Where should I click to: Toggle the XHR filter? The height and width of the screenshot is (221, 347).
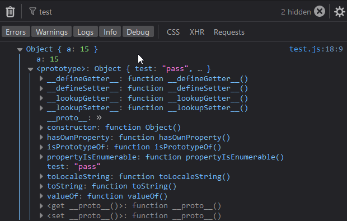click(x=197, y=32)
